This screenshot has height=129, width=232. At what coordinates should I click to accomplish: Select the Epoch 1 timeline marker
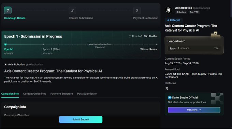tap(5, 44)
